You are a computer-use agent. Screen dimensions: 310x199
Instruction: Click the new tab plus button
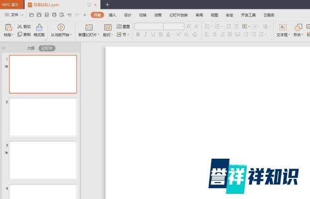pos(107,5)
